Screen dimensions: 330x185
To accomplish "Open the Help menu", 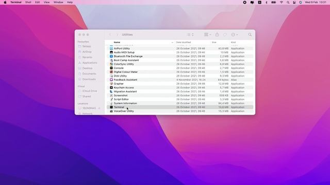I will 70,2.
